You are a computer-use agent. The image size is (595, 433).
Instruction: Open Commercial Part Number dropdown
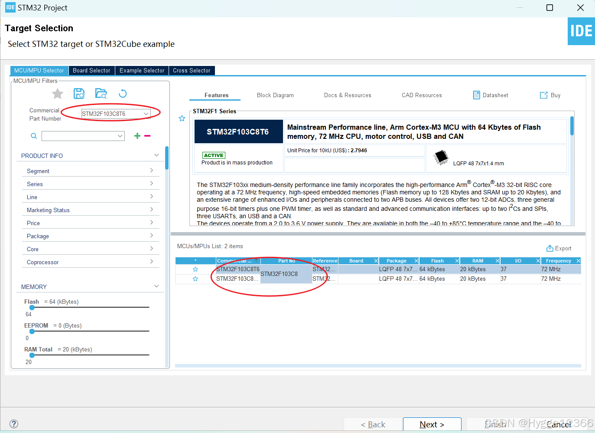pyautogui.click(x=146, y=114)
